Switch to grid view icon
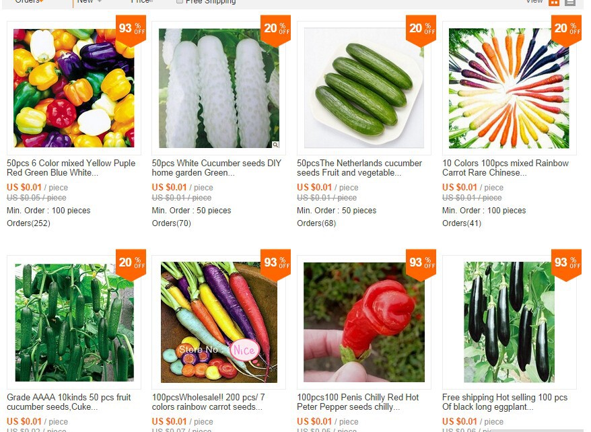 [554, 2]
